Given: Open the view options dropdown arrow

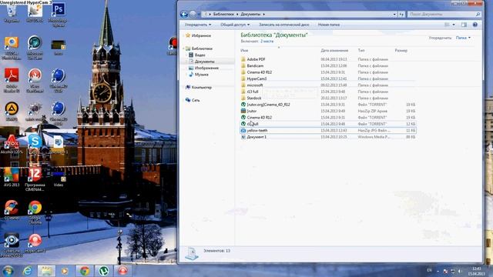Looking at the screenshot, I should (454, 25).
